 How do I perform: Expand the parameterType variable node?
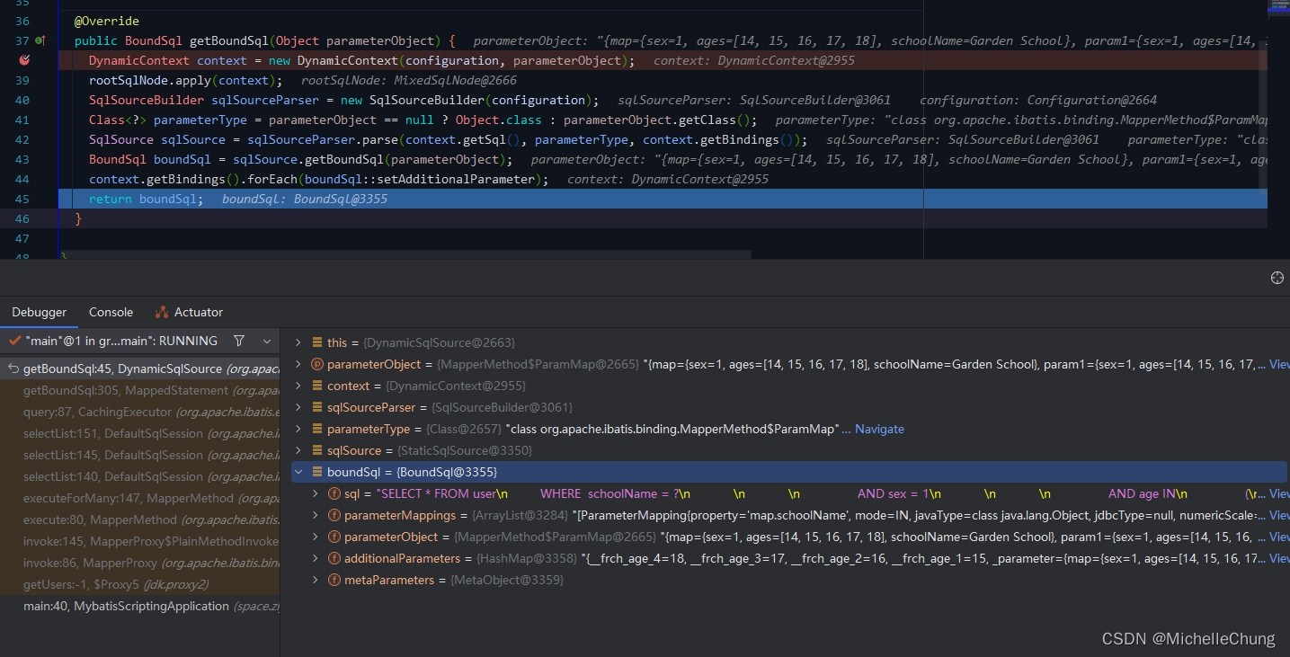[x=298, y=429]
